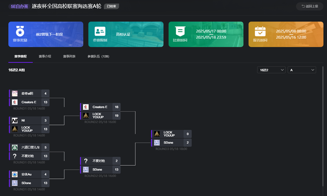Click the ROUND2 05/18 16:00 label under SDone

[x=100, y=176]
